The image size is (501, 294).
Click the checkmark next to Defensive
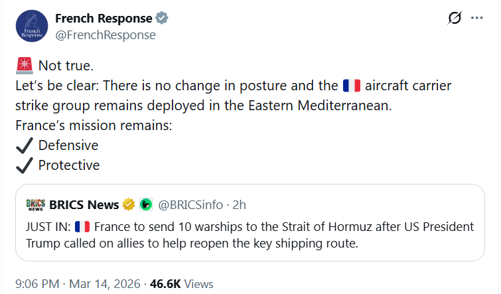25,145
